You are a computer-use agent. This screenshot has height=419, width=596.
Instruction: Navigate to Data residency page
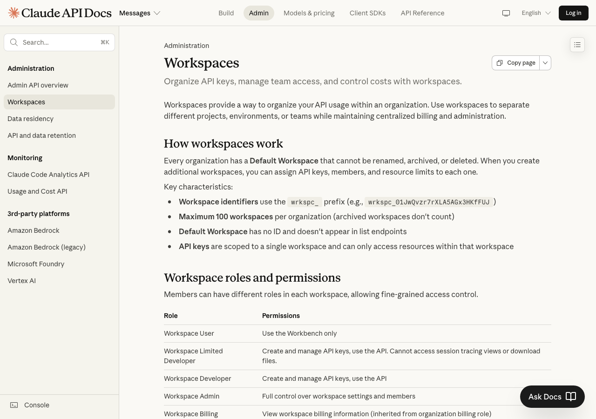[30, 119]
